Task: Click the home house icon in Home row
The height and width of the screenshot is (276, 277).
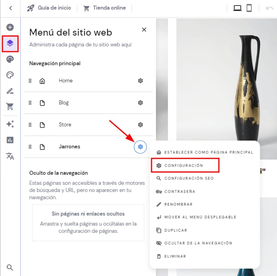Action: (x=42, y=81)
